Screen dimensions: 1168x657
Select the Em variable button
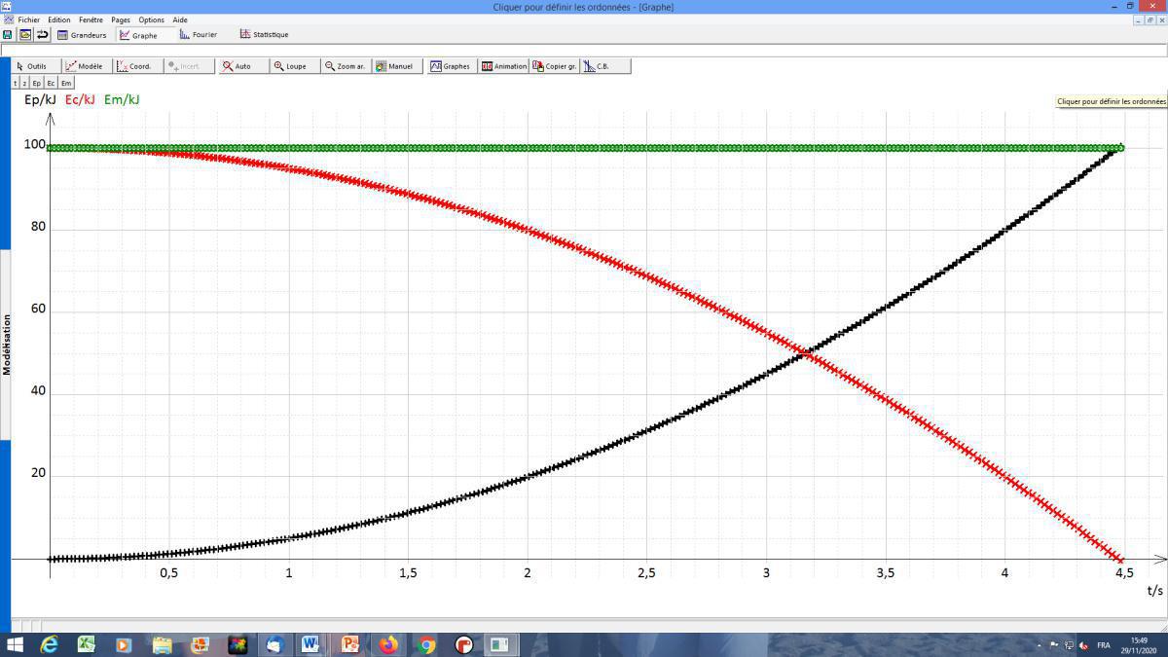click(66, 84)
